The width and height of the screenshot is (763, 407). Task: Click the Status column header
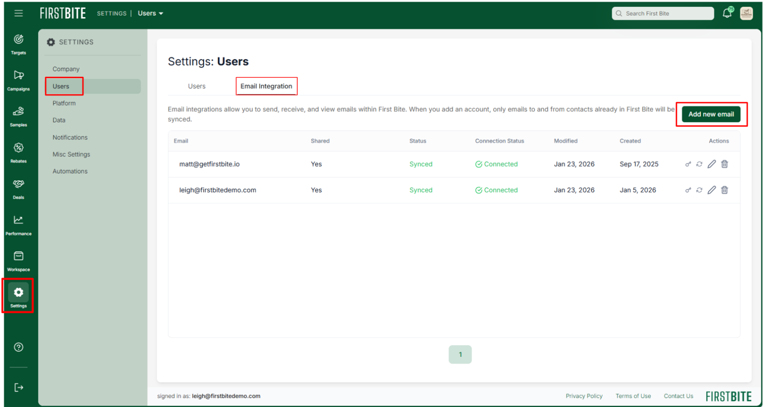click(x=418, y=141)
